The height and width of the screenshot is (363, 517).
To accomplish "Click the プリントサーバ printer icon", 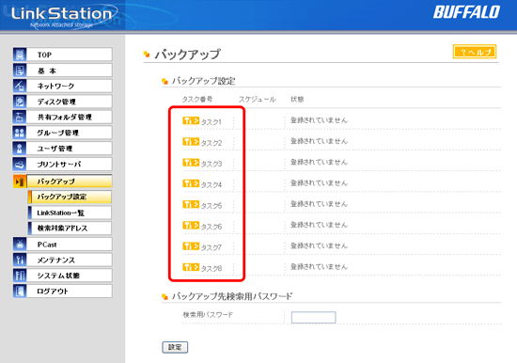I will 20,164.
